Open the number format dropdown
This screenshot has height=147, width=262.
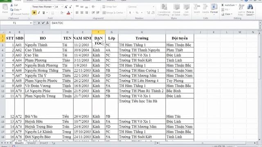pyautogui.click(x=154, y=7)
